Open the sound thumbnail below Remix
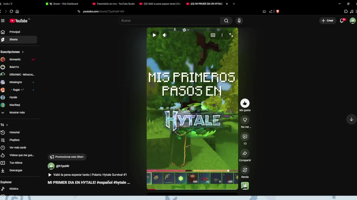Image resolution: width=357 pixels, height=200 pixels. (245, 186)
